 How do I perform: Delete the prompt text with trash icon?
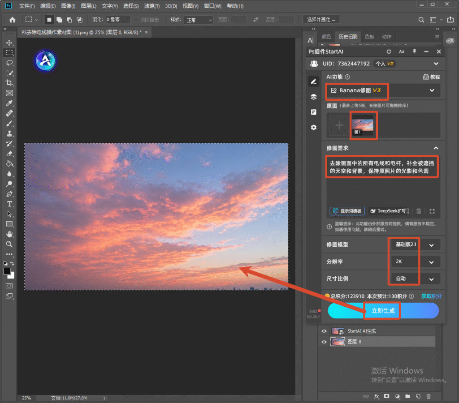tap(419, 211)
